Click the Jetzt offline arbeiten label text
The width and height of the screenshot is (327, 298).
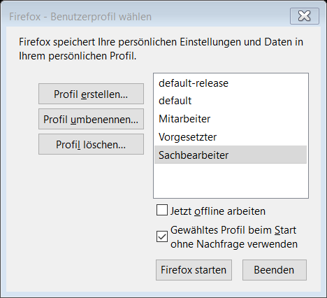coord(218,211)
